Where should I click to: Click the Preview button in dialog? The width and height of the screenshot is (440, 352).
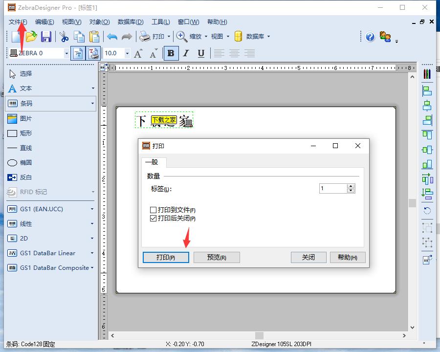coord(217,258)
